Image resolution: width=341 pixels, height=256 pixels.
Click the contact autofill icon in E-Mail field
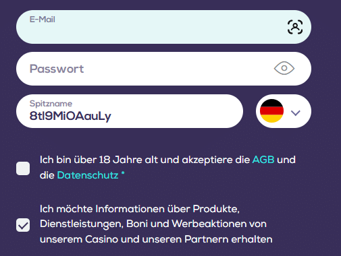pos(295,27)
